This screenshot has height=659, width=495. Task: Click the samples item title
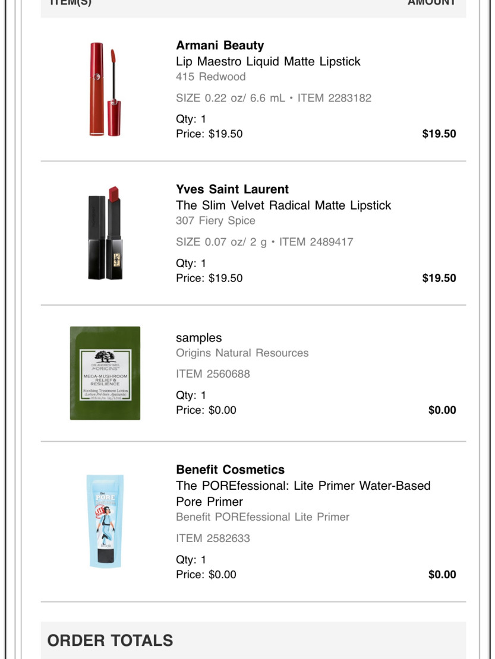click(x=198, y=337)
